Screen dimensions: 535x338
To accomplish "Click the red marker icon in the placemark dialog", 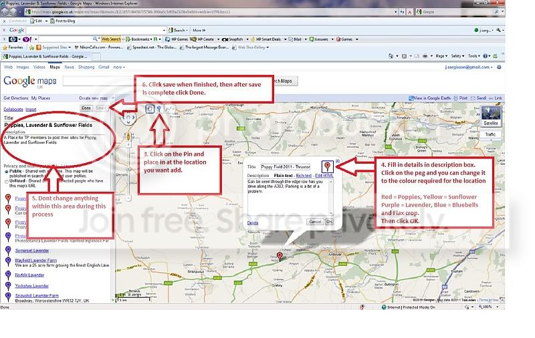I will (x=327, y=166).
